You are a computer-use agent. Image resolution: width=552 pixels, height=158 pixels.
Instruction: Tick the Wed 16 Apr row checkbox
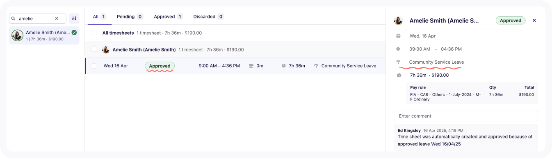tap(94, 66)
